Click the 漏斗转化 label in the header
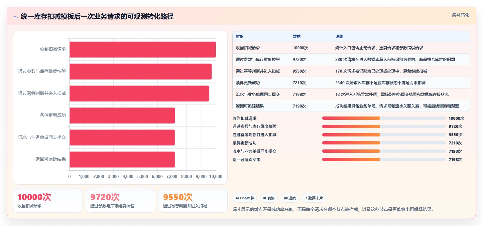Screen dimensions: 483x226 click(460, 15)
